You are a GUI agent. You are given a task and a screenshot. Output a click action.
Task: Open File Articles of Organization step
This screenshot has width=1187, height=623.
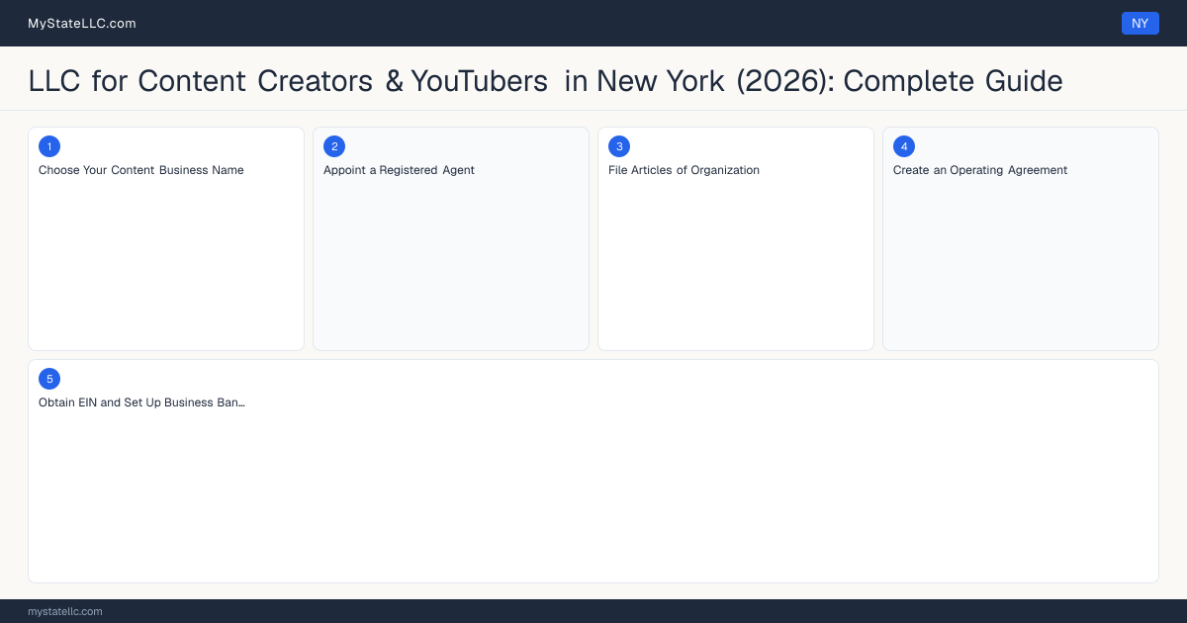click(684, 170)
